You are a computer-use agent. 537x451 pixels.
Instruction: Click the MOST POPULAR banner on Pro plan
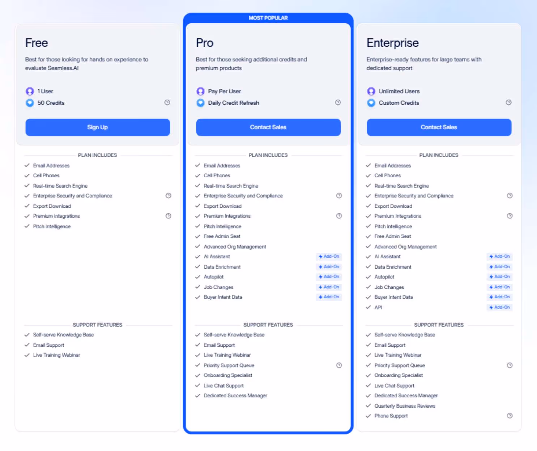[x=268, y=18]
